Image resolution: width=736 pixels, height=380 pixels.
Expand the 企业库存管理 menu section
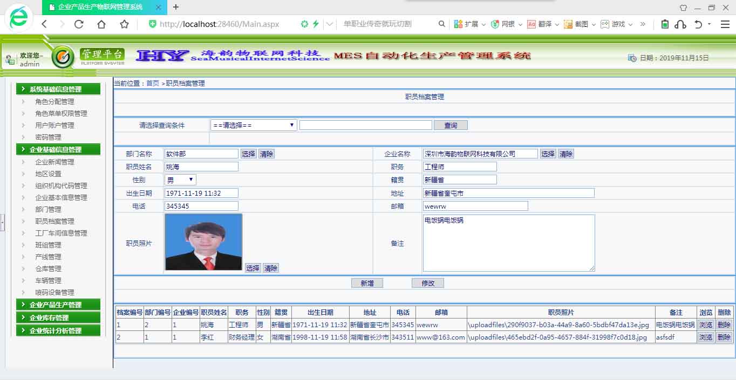tap(58, 318)
